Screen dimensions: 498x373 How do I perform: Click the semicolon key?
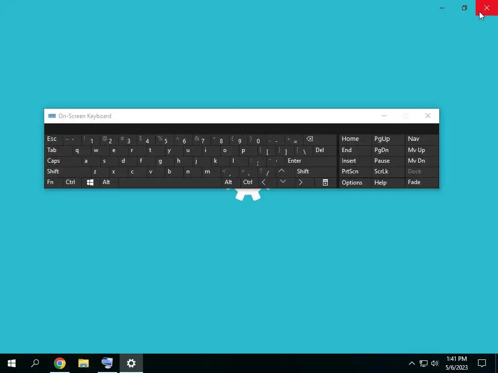click(x=257, y=161)
